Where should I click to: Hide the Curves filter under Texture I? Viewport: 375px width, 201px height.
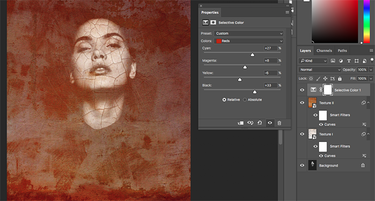click(321, 156)
